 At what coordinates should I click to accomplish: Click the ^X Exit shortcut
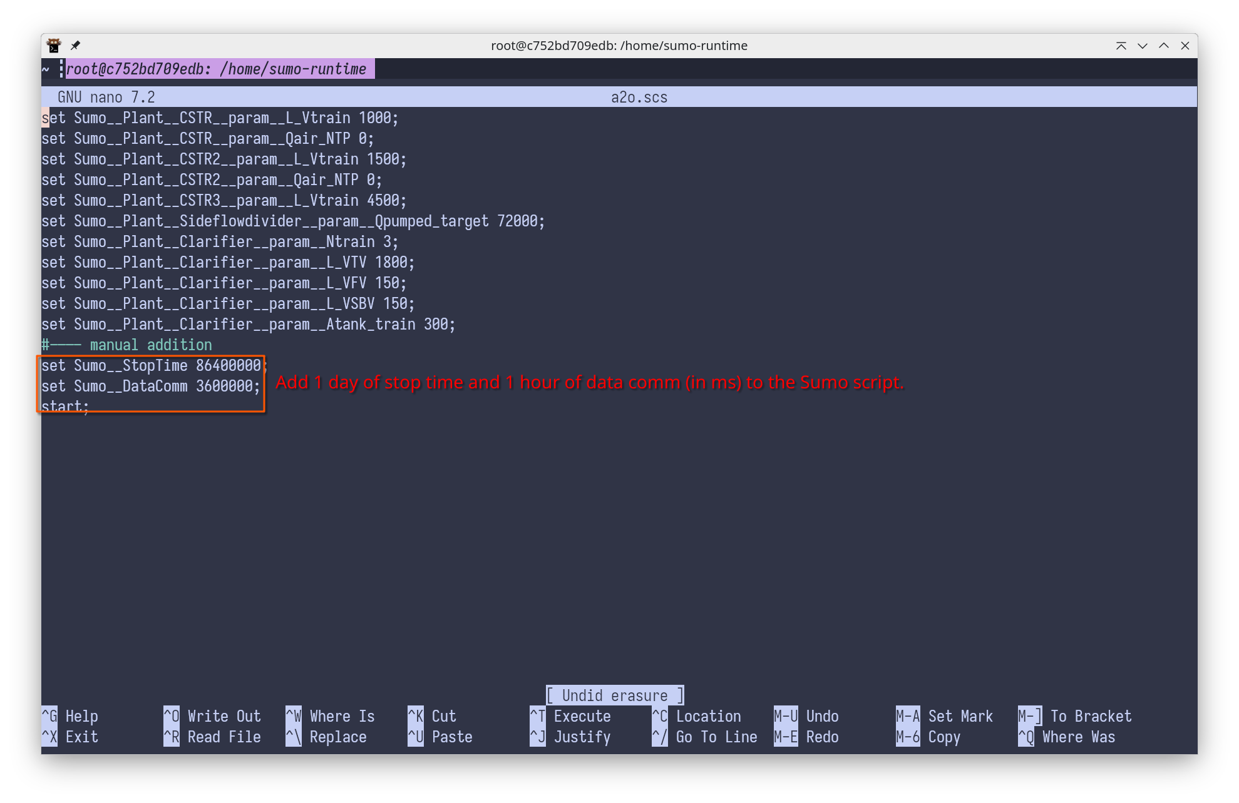(70, 737)
